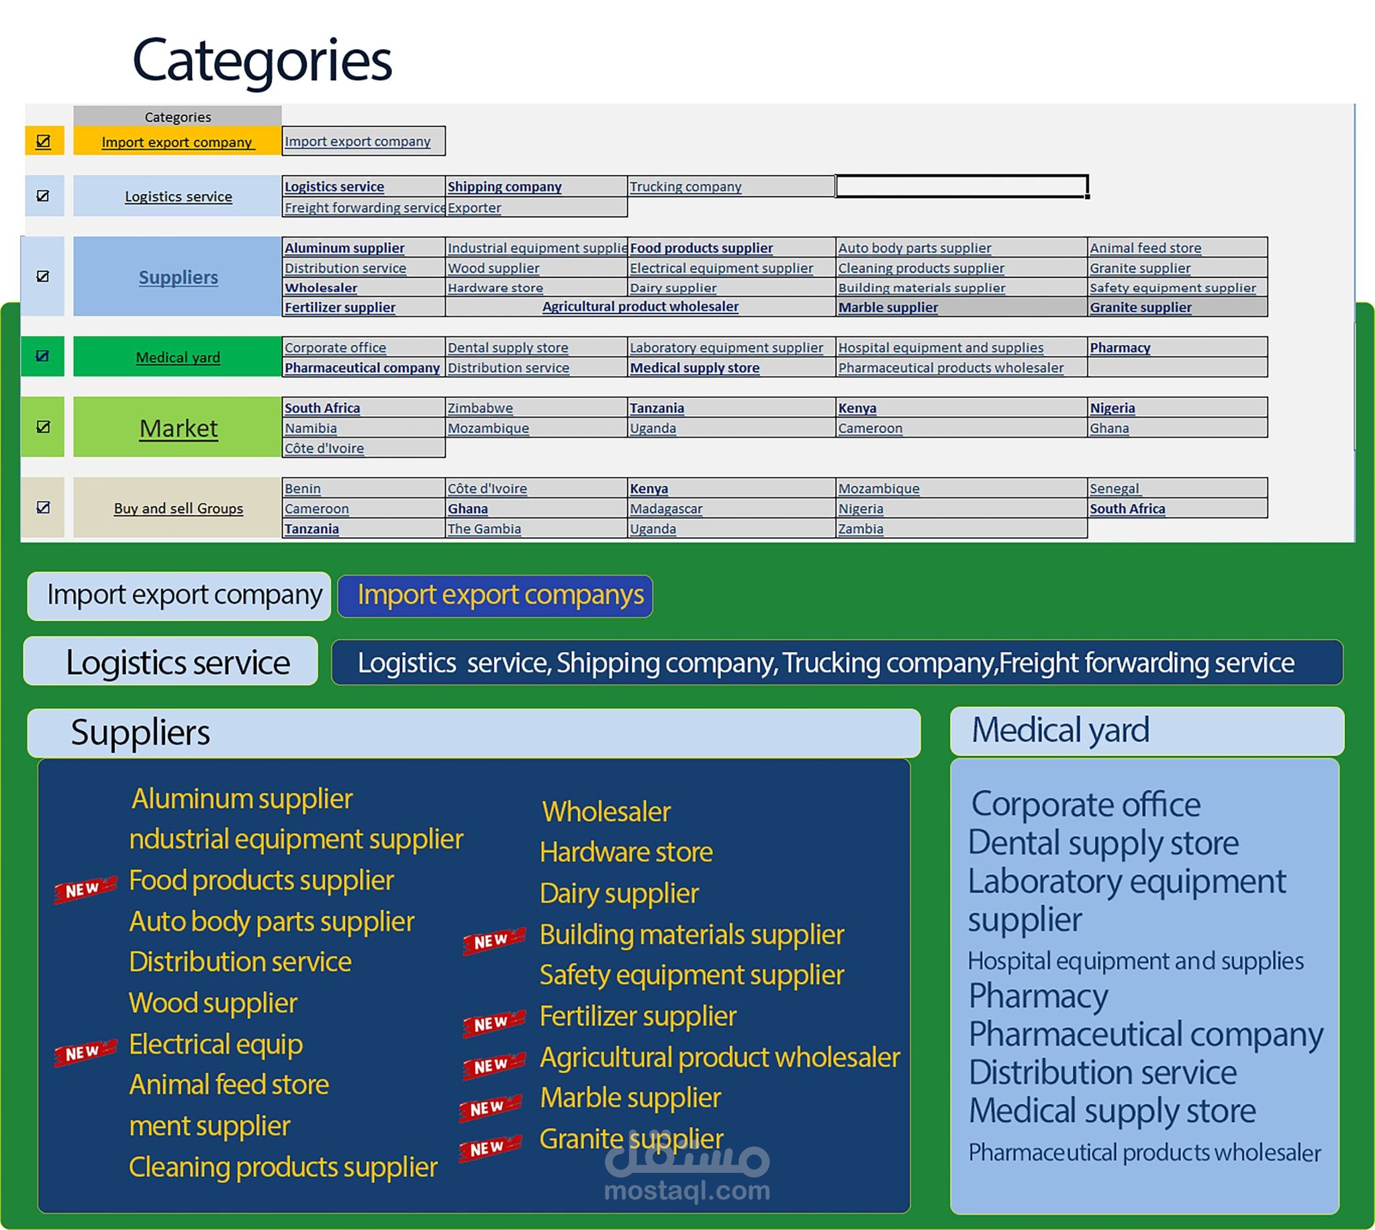Toggle the Import export company row checkbox
The width and height of the screenshot is (1375, 1230).
[43, 141]
